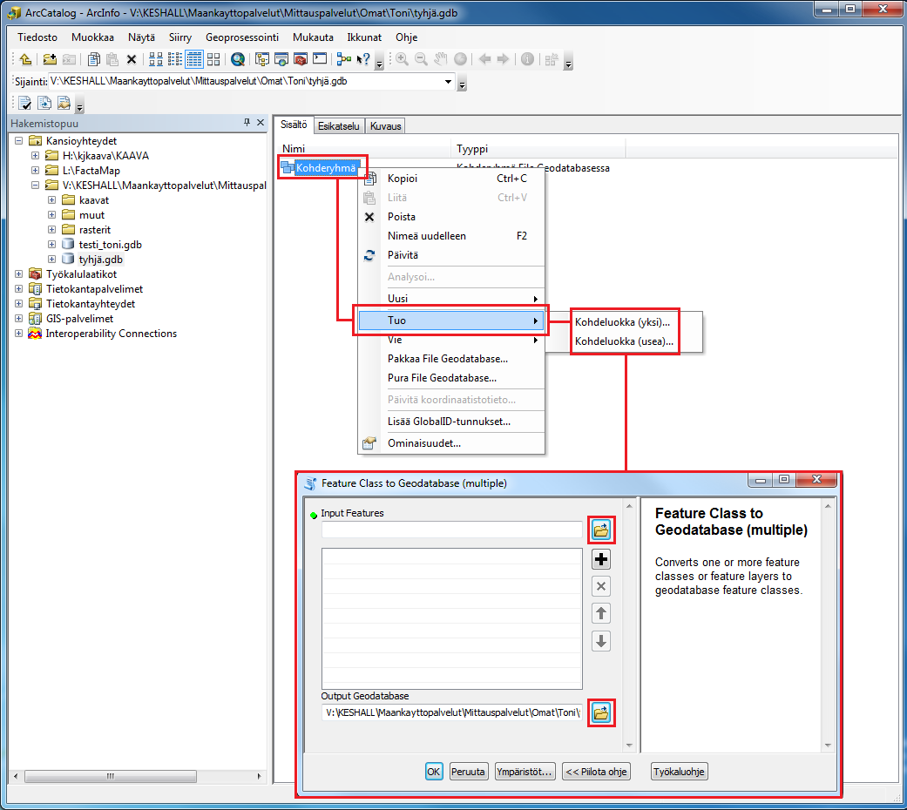Open the Sijainti location dropdown

tap(449, 82)
